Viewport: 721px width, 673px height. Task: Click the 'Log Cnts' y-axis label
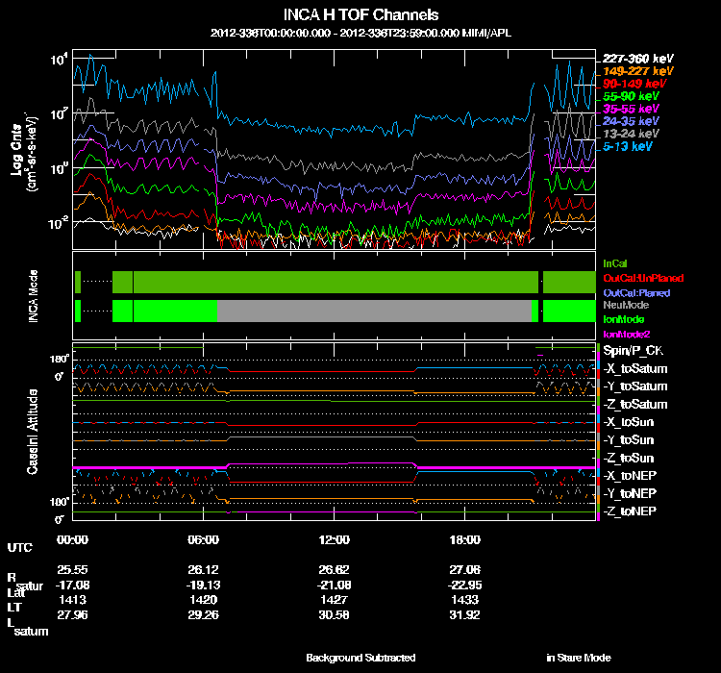tap(17, 150)
